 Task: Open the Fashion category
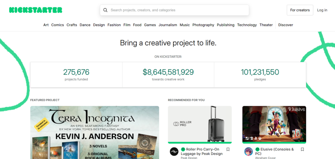click(x=114, y=25)
